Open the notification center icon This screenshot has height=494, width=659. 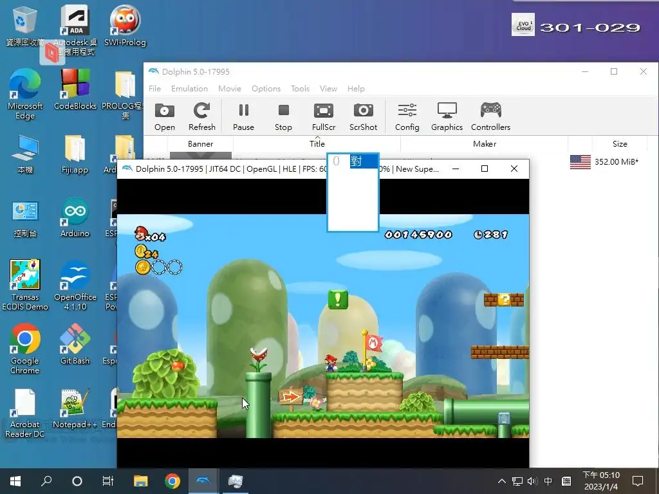pyautogui.click(x=638, y=481)
